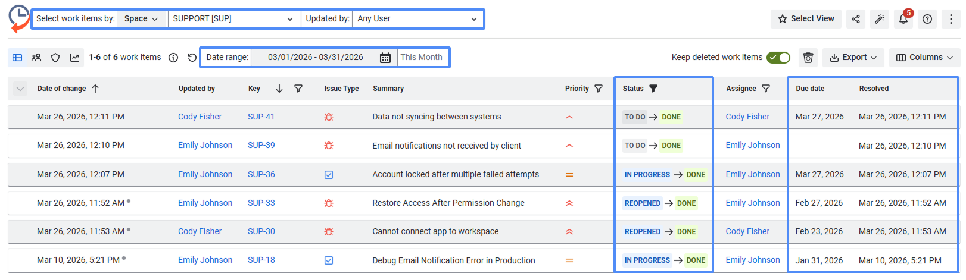Image resolution: width=966 pixels, height=280 pixels.
Task: Click This Month preset
Action: [422, 58]
